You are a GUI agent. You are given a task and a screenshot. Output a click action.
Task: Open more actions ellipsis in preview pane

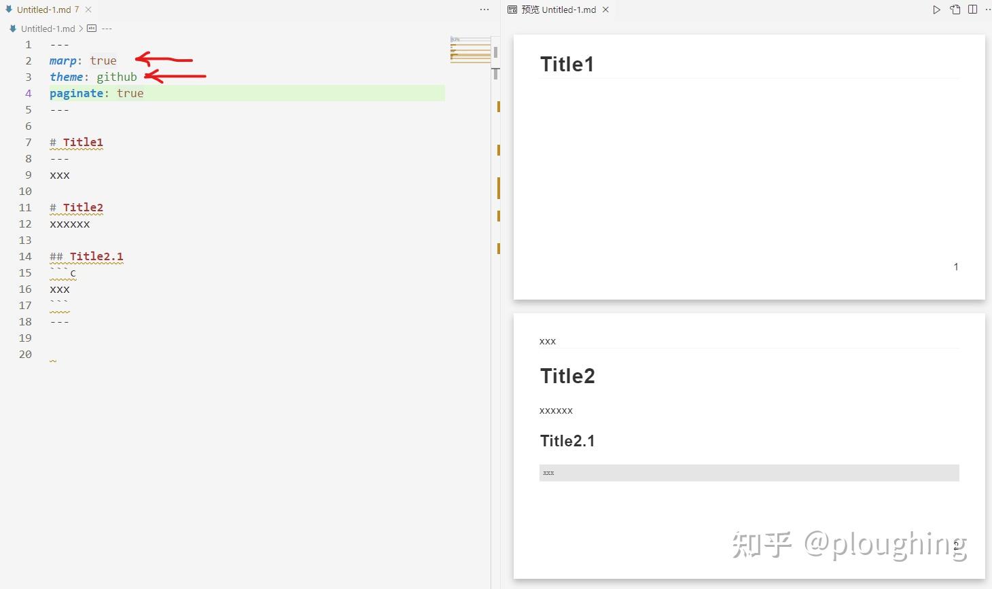[x=989, y=10]
